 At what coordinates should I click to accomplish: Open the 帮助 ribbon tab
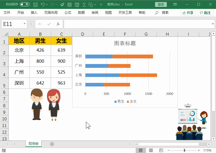coord(142,13)
